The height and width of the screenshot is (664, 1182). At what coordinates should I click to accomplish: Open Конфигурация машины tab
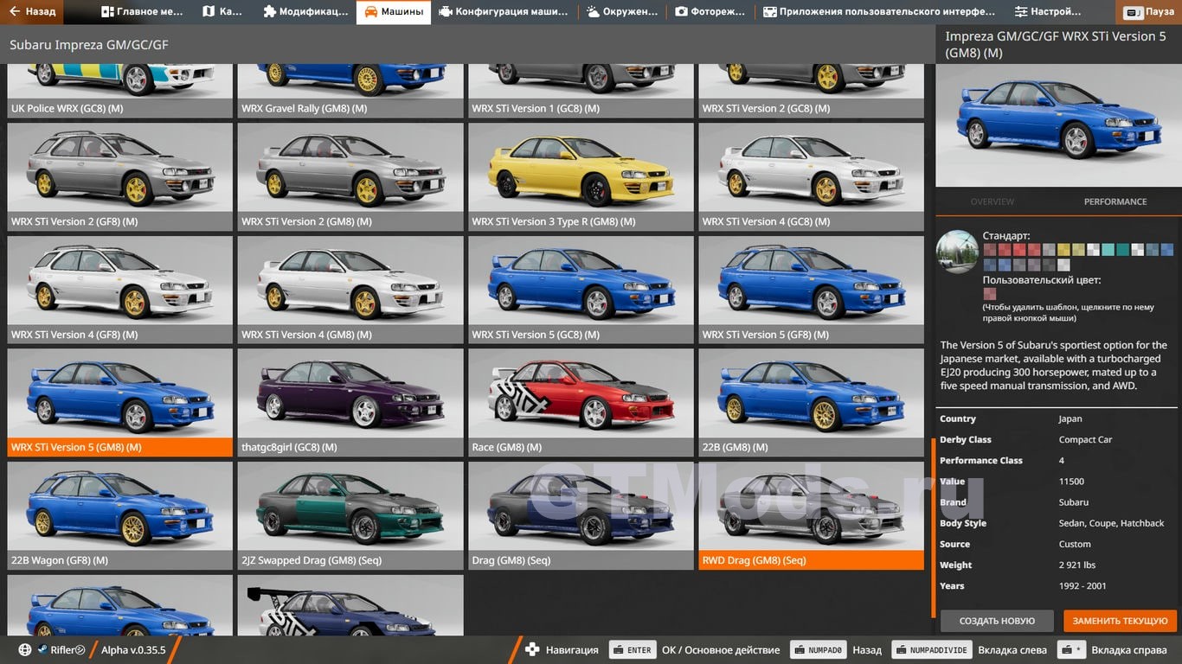[504, 12]
